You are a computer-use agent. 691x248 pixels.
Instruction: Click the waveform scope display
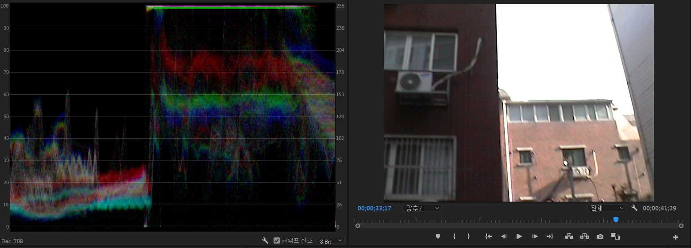172,118
